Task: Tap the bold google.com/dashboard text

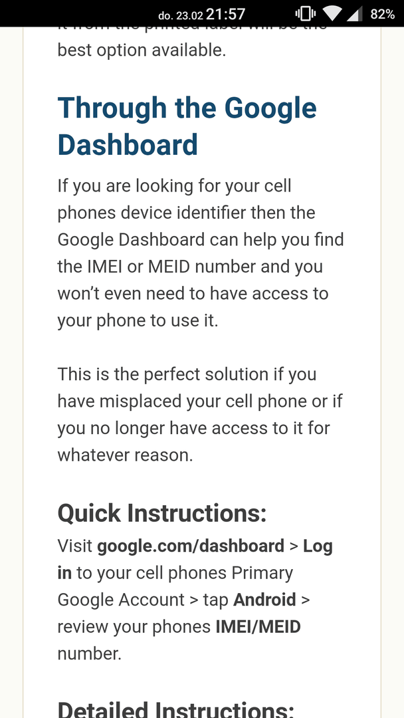Action: pyautogui.click(x=191, y=546)
